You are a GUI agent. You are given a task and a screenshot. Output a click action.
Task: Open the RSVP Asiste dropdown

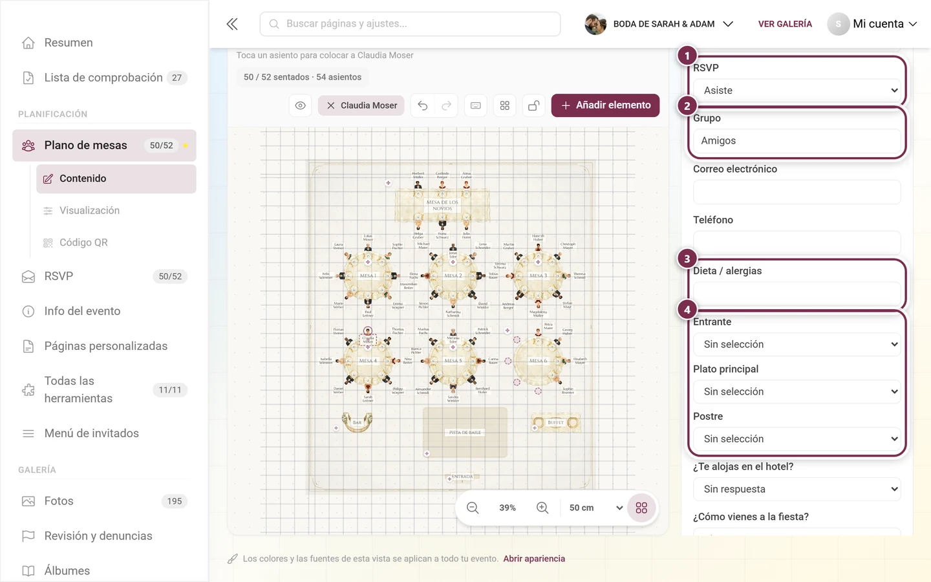click(x=797, y=91)
